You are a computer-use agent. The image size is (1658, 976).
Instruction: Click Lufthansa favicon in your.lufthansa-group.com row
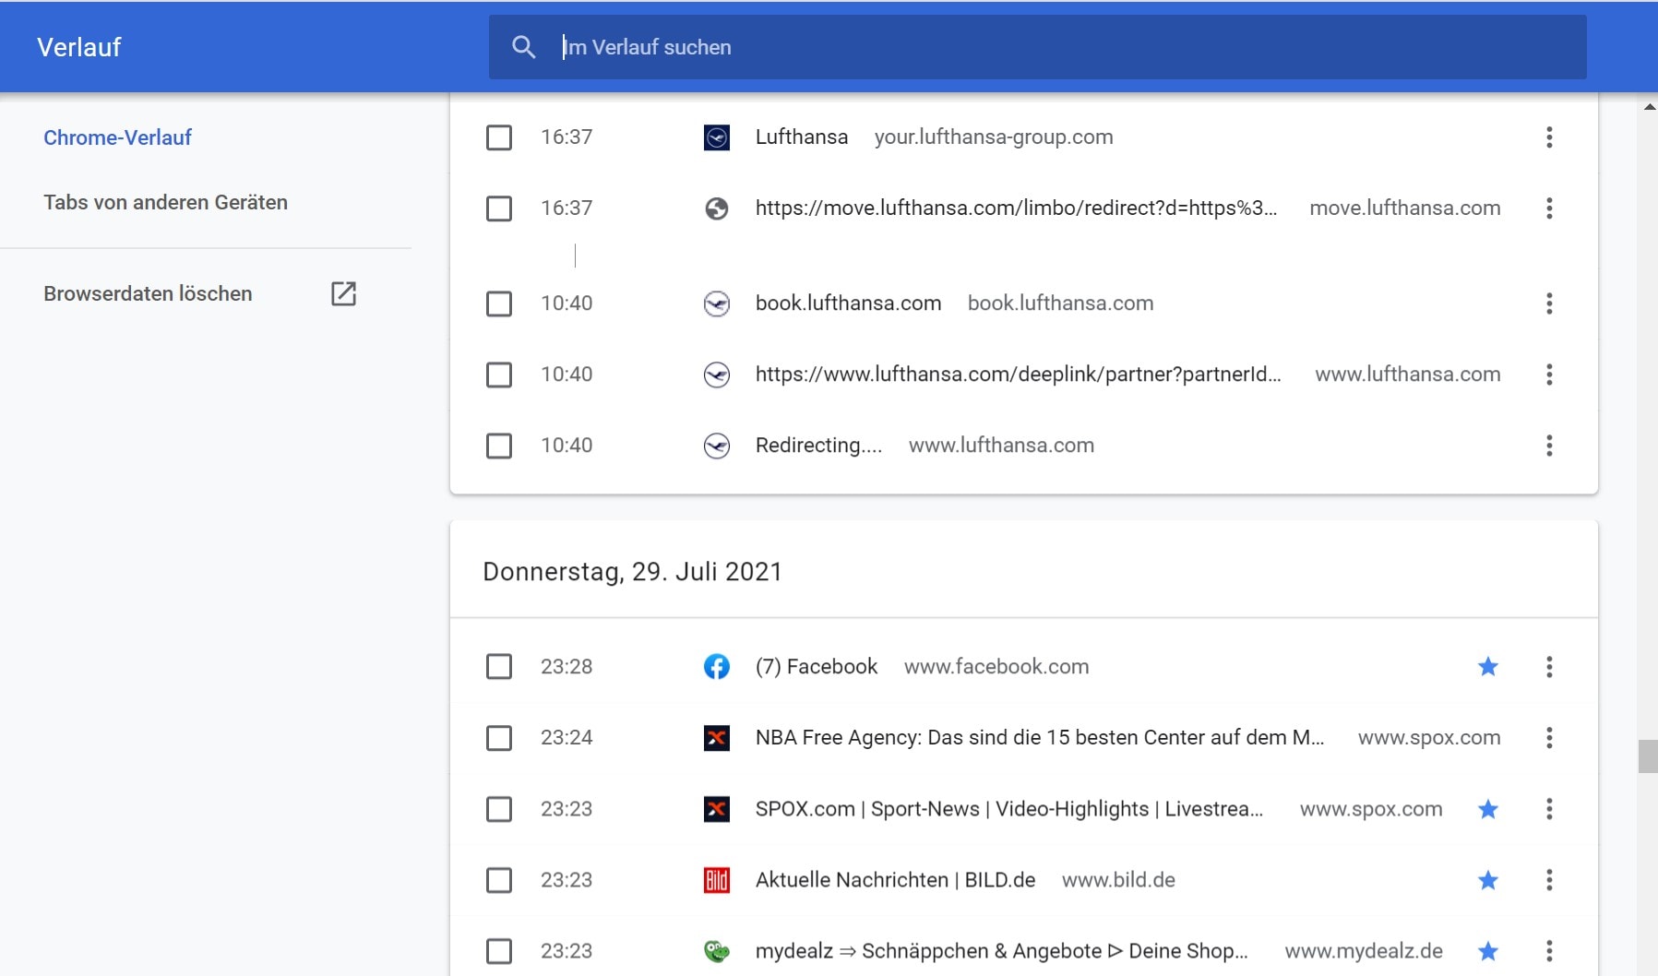pos(717,137)
